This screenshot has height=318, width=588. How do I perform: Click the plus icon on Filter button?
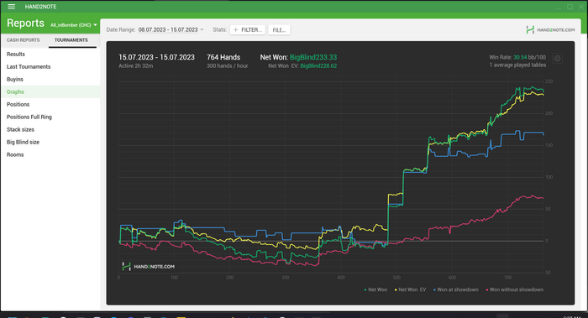coord(235,30)
